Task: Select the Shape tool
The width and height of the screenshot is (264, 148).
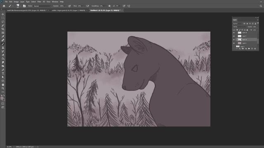Action: pos(3,81)
